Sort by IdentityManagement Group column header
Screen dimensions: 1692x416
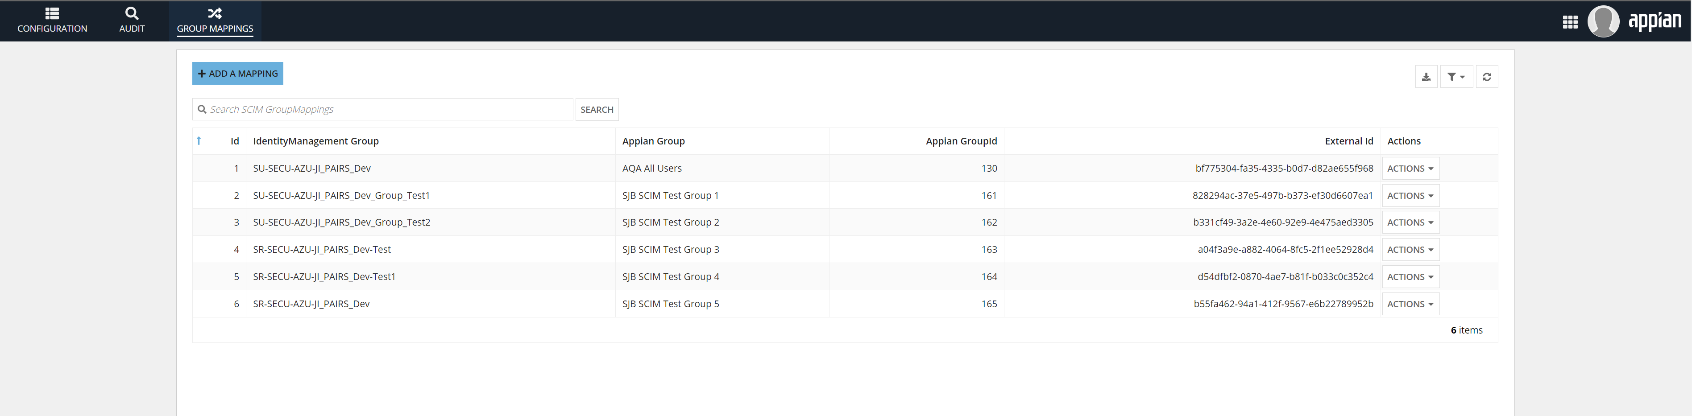pos(316,141)
